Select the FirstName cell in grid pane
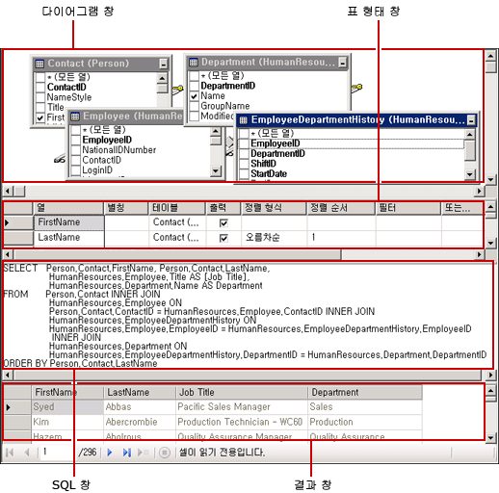Viewport: 499px width, 493px height. pos(69,222)
